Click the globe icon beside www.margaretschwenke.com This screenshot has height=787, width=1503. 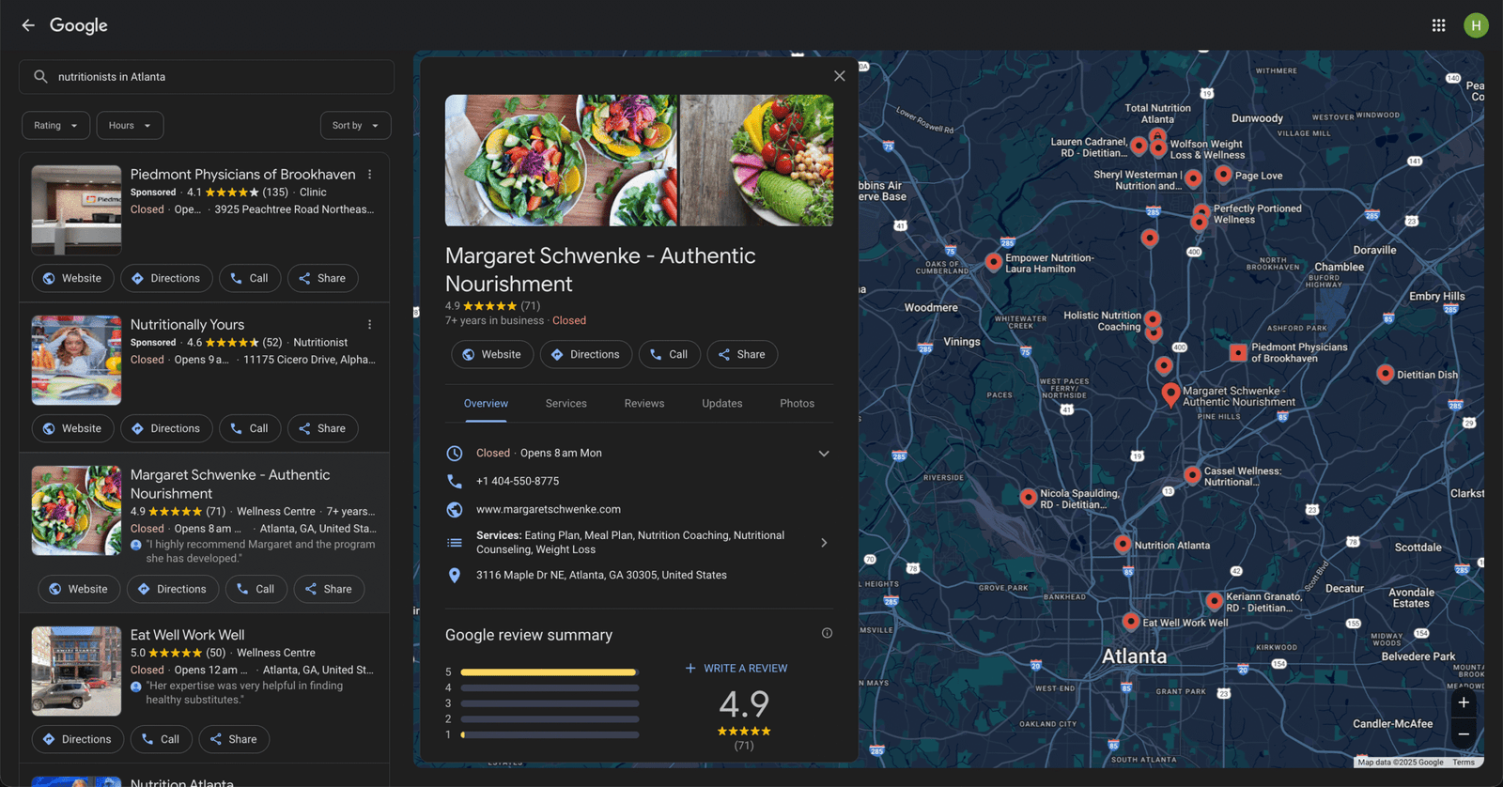coord(455,509)
